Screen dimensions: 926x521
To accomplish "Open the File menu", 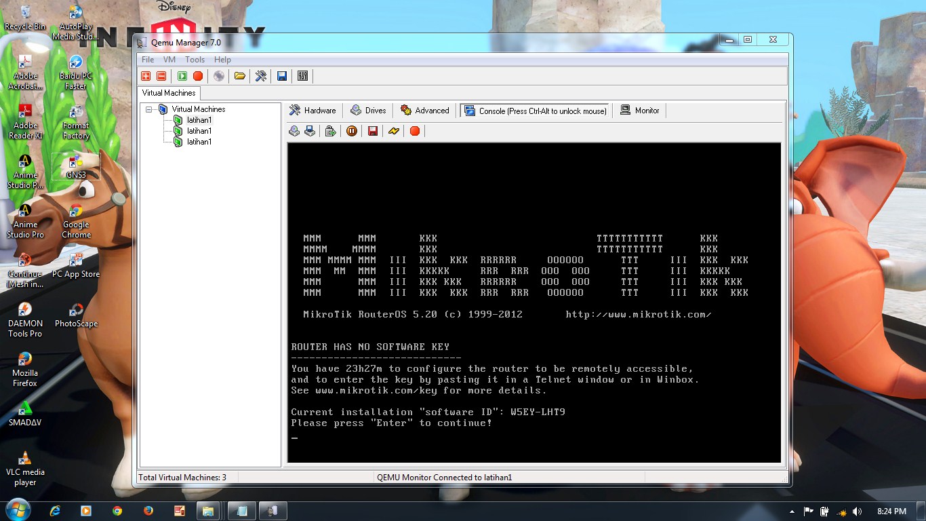I will click(148, 60).
